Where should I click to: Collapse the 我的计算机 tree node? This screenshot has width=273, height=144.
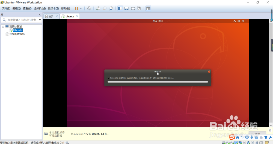coord(3,27)
